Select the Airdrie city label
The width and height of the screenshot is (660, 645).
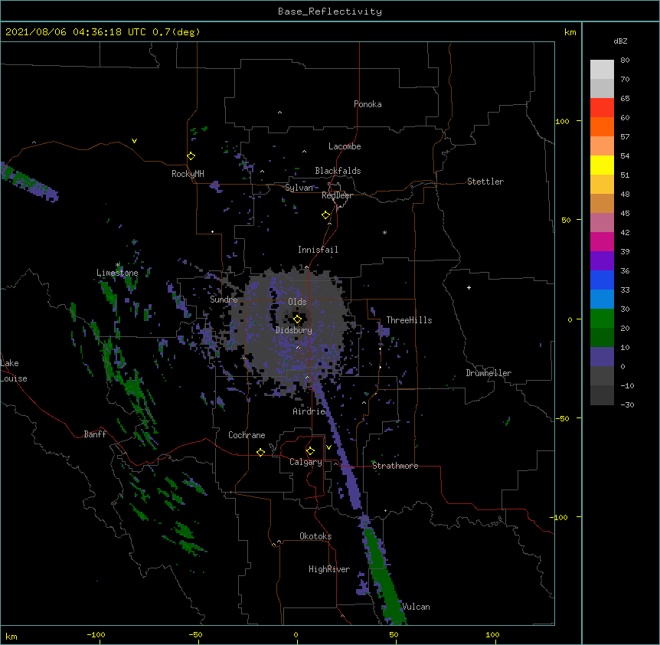pyautogui.click(x=309, y=411)
